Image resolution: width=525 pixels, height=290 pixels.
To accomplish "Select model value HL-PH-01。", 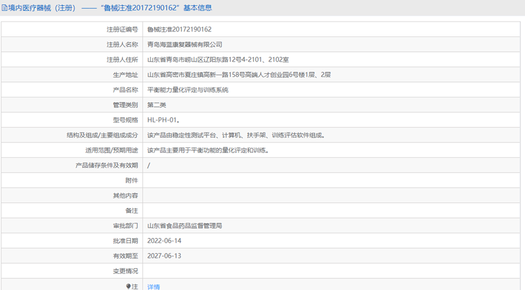I will pos(164,120).
